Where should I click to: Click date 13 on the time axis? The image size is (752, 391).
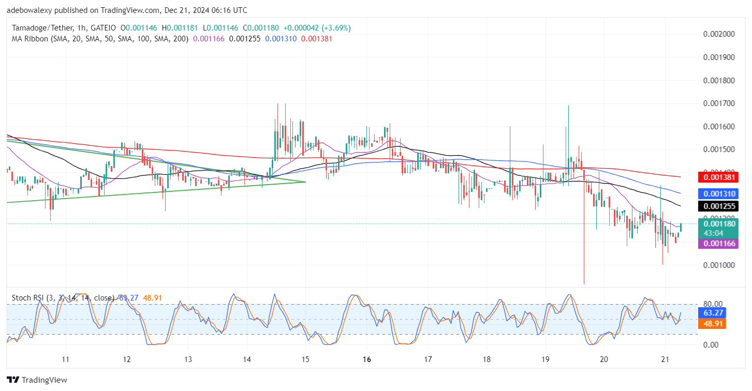[187, 359]
